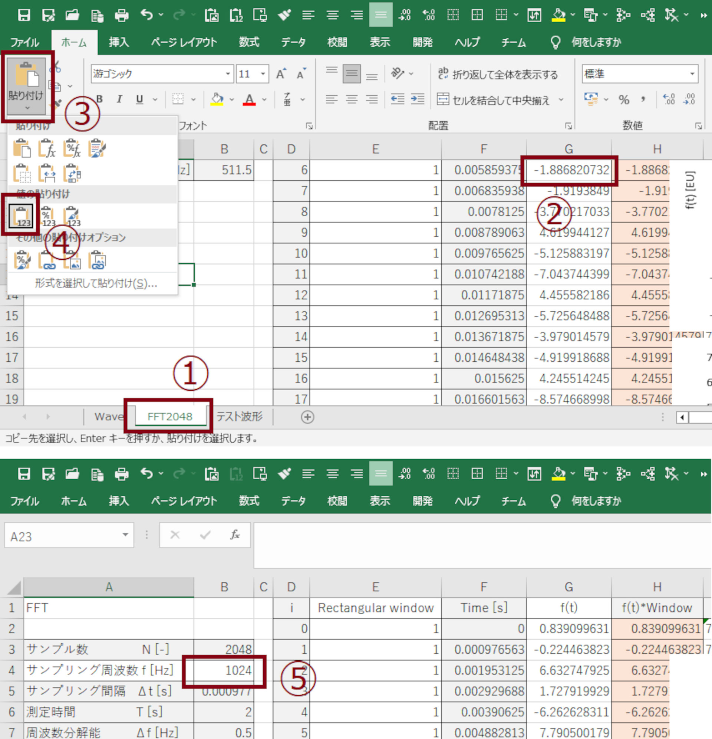The height and width of the screenshot is (739, 712).
Task: Select Paste Values 123 icon in paste menu
Action: point(21,216)
